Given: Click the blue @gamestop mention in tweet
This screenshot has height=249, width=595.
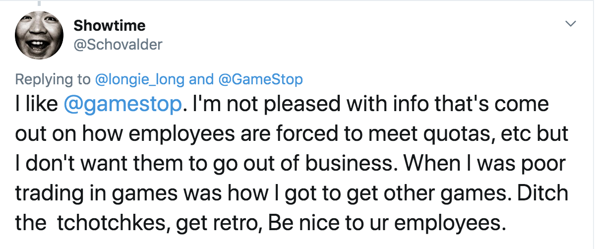Looking at the screenshot, I should [124, 105].
